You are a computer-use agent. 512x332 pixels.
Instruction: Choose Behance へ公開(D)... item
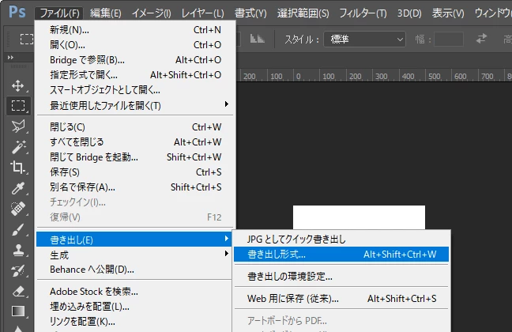[x=135, y=270]
